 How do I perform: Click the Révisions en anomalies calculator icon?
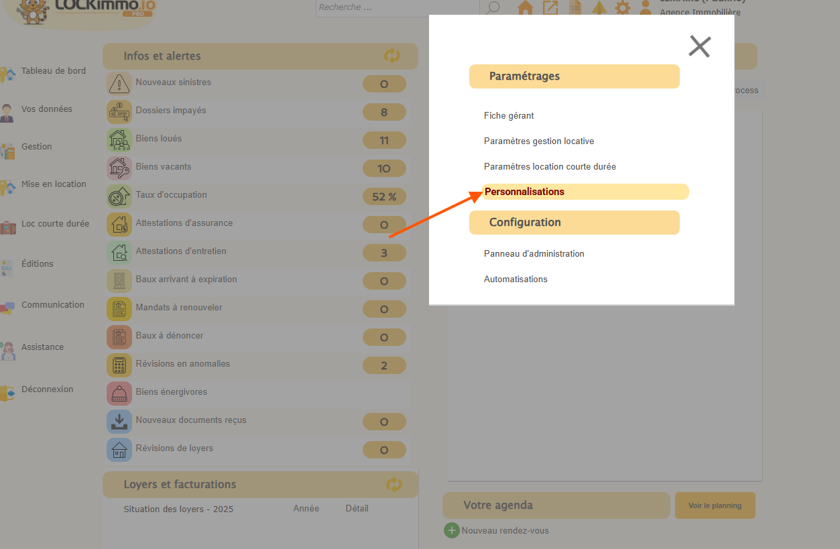(119, 365)
